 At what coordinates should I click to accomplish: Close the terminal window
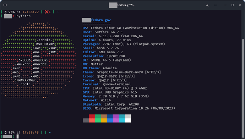[x=240, y=5]
